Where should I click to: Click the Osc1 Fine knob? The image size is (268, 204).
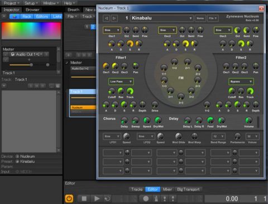point(145,30)
